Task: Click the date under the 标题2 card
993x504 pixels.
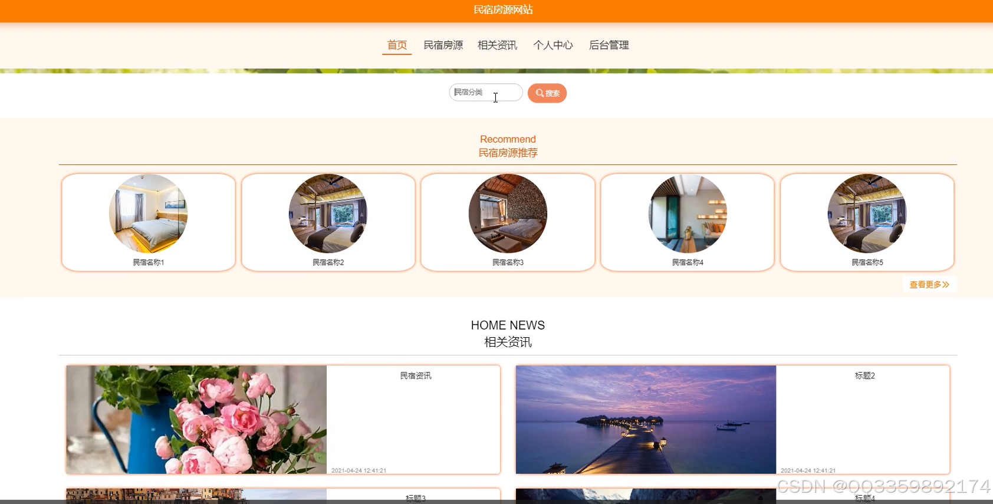Action: (808, 470)
